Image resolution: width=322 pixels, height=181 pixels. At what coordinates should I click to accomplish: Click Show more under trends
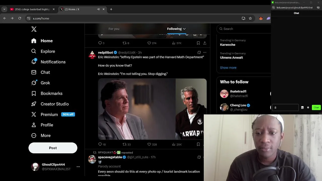(x=228, y=68)
